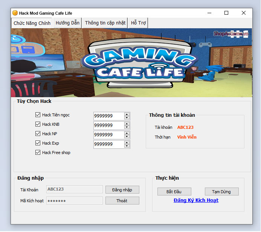Screen dimensions: 261x232
Task: Minimize the Hack Mod window
Action: coord(209,13)
